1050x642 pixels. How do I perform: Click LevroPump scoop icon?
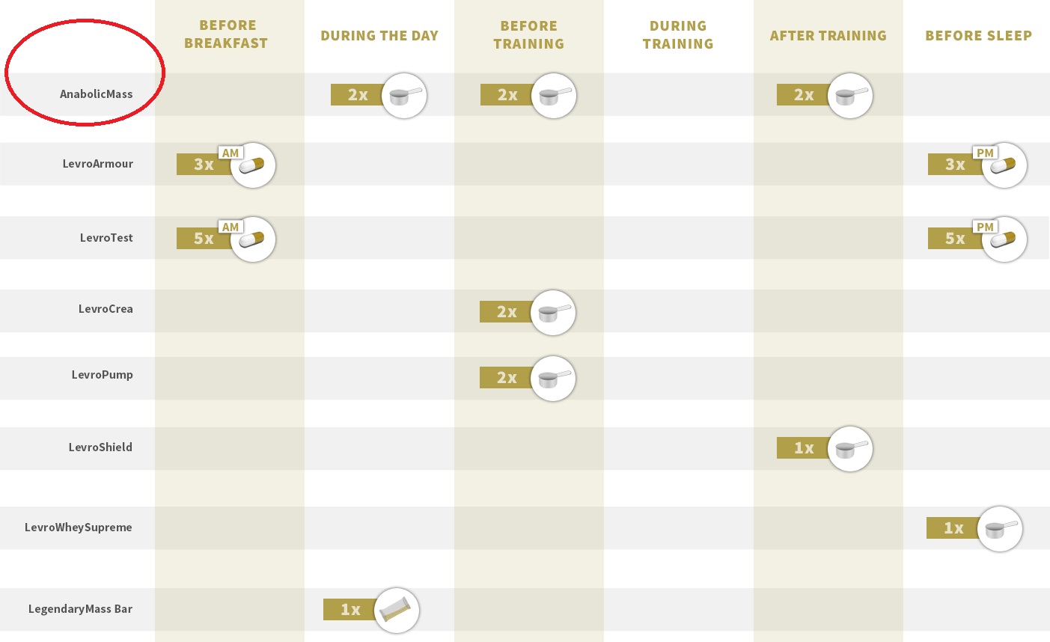(x=553, y=379)
